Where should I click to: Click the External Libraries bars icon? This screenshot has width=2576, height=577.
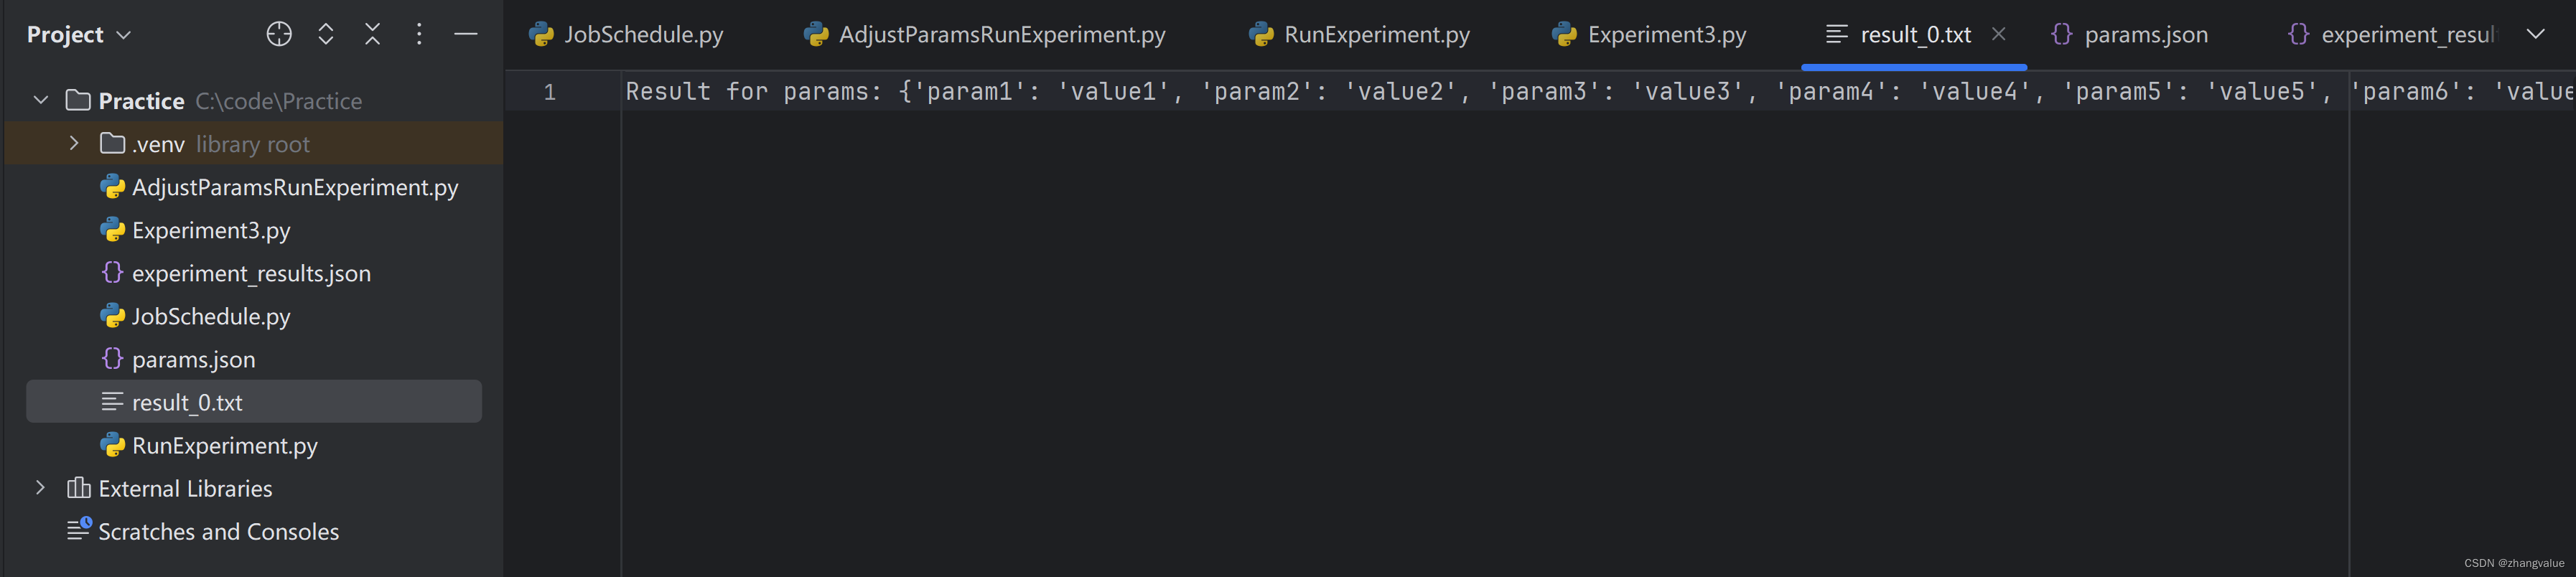(x=78, y=487)
